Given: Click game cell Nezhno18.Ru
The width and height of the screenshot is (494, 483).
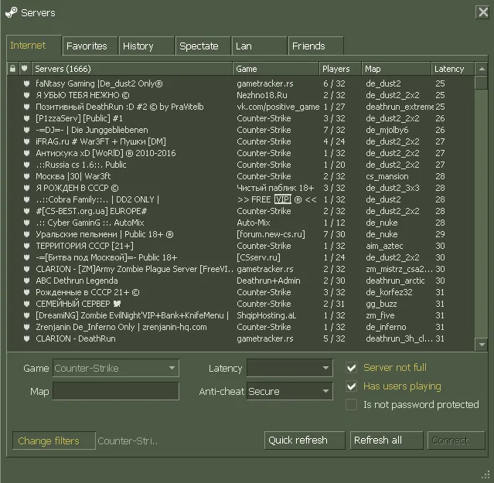Looking at the screenshot, I should coord(262,95).
